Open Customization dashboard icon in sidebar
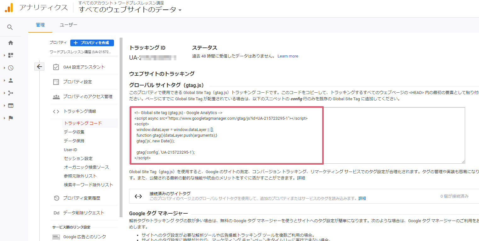This screenshot has height=241, width=479. click(x=11, y=55)
